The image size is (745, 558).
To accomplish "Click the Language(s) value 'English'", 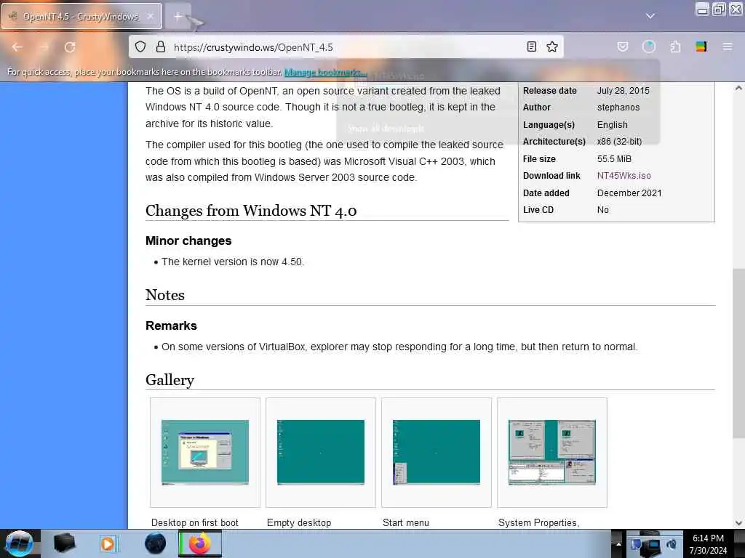I will (612, 124).
